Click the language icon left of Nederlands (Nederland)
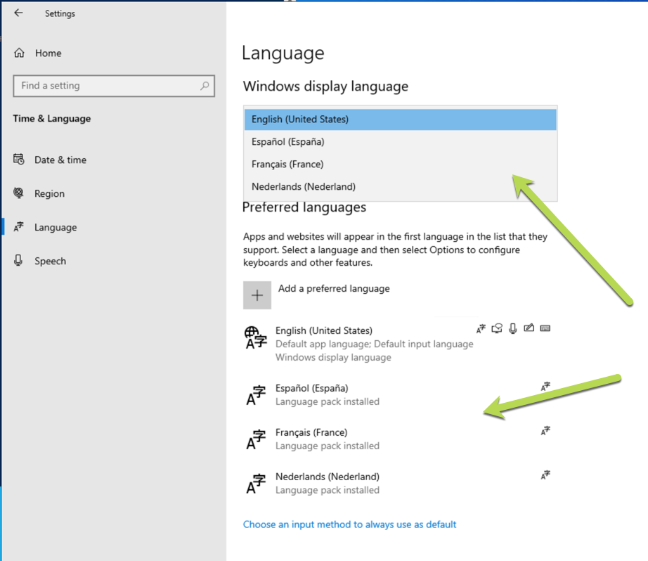 (256, 484)
